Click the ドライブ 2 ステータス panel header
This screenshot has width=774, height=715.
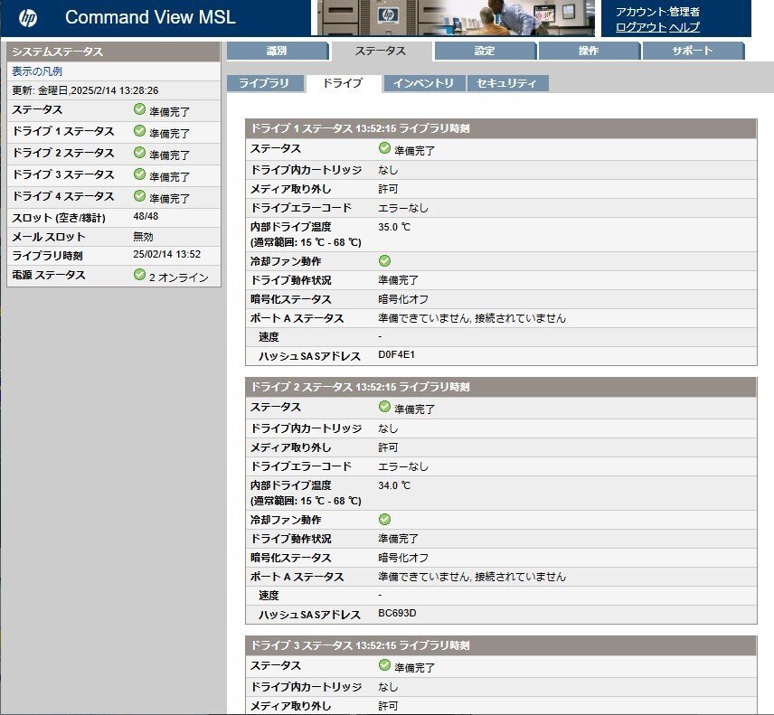(x=501, y=387)
